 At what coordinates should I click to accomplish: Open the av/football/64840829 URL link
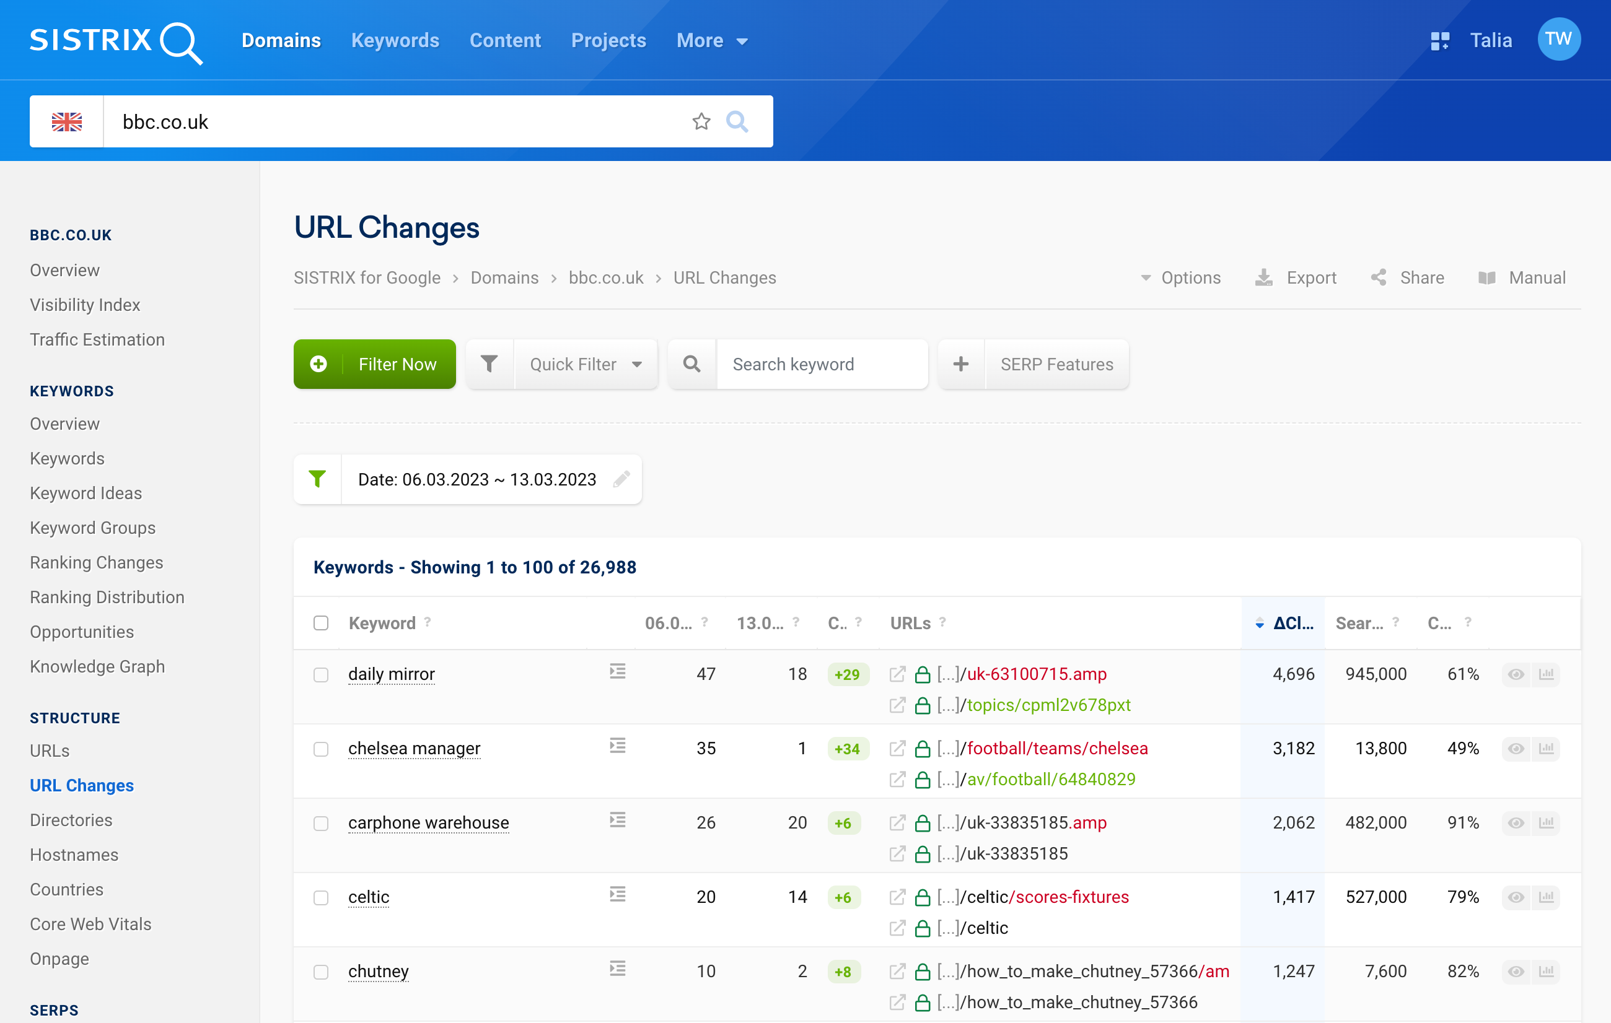[1050, 779]
